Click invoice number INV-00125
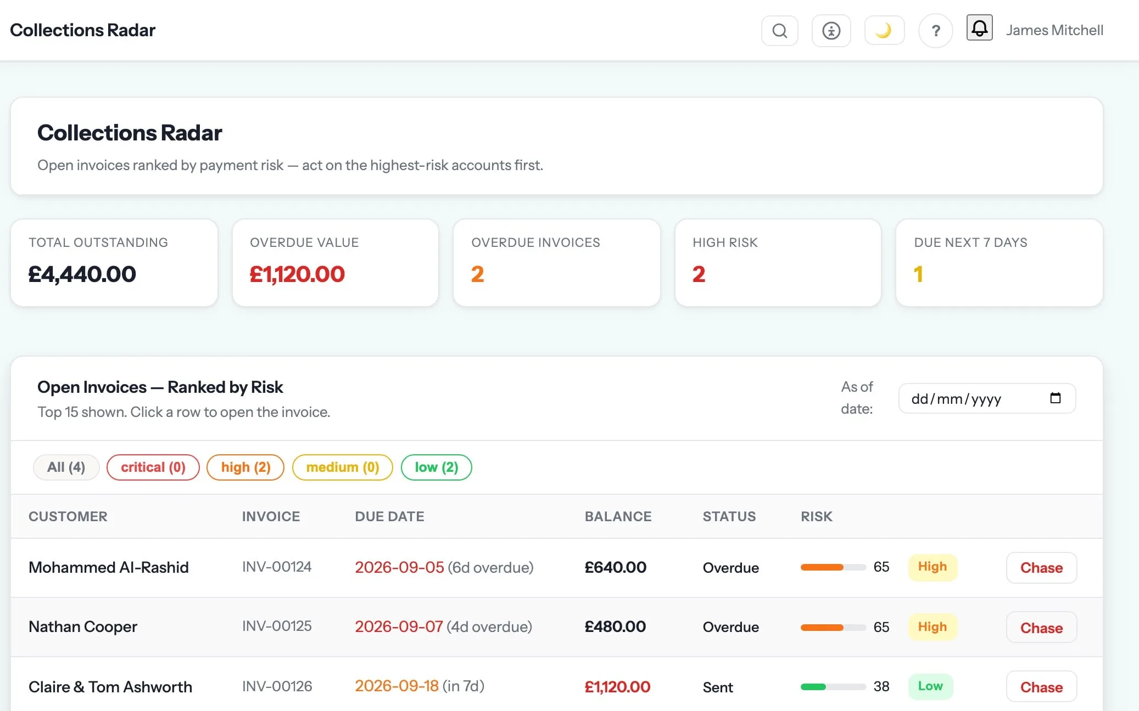This screenshot has height=711, width=1139. click(277, 626)
